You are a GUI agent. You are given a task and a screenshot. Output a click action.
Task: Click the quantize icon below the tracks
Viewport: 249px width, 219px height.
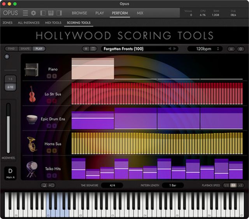[44, 185]
